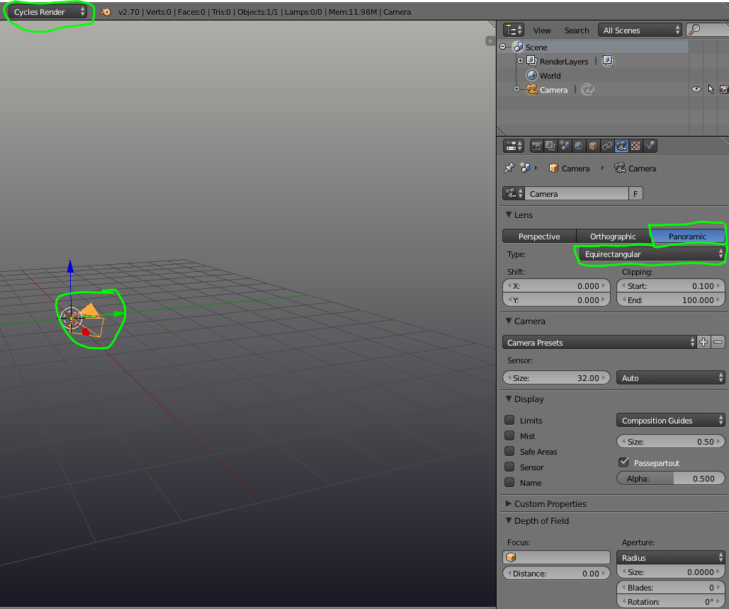
Task: Collapse the Lens panel
Action: click(x=509, y=215)
